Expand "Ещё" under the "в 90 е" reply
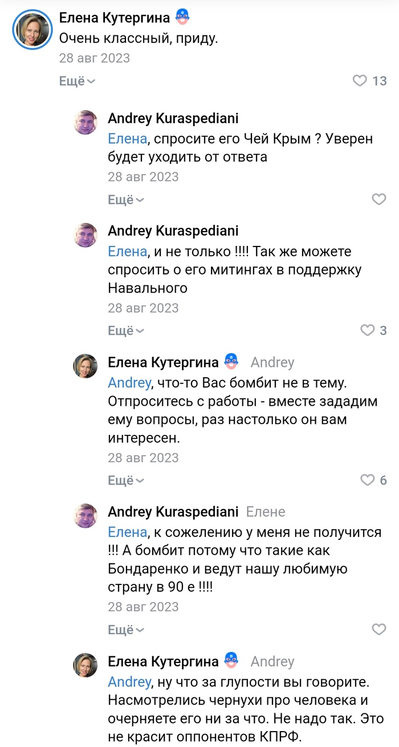 click(126, 630)
